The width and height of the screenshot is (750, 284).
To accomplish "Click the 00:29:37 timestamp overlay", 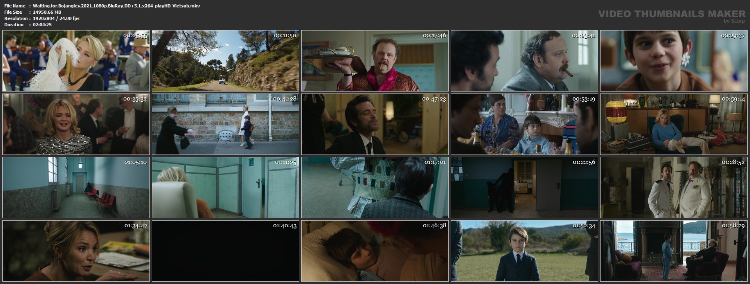I will [733, 36].
